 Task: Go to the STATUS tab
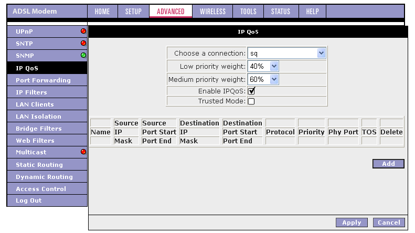click(280, 12)
